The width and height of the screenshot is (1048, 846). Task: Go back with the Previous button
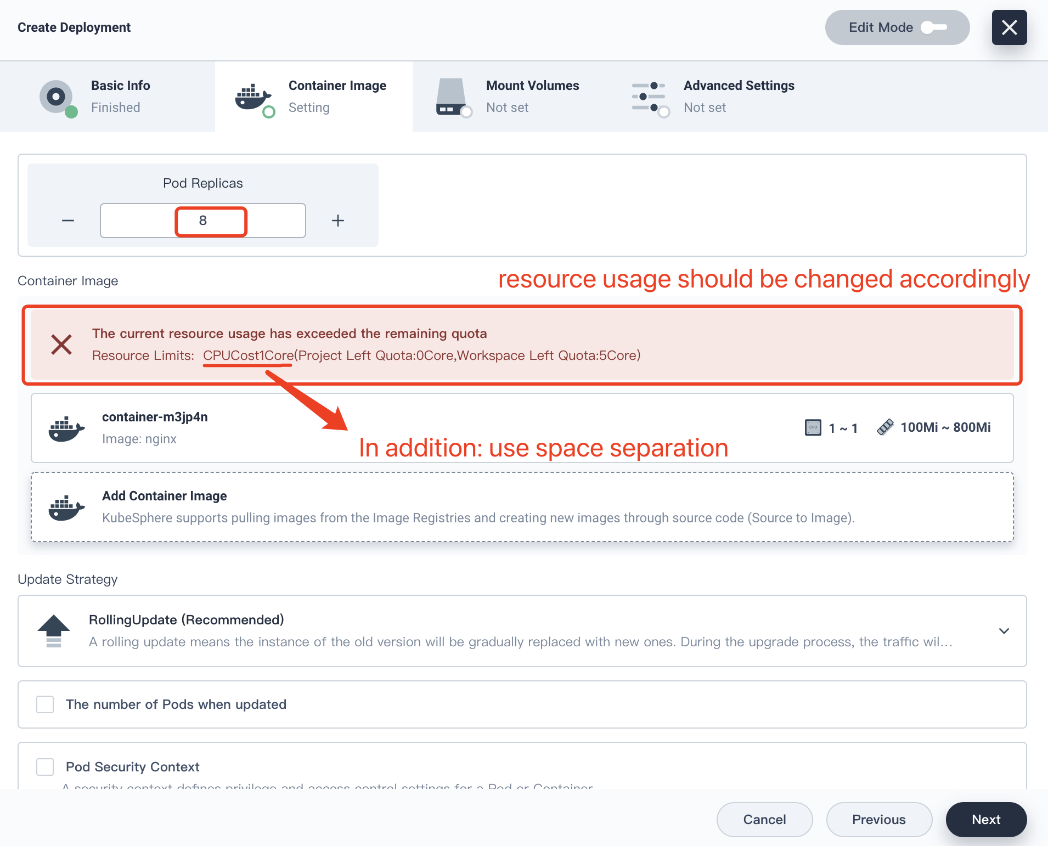coord(879,820)
